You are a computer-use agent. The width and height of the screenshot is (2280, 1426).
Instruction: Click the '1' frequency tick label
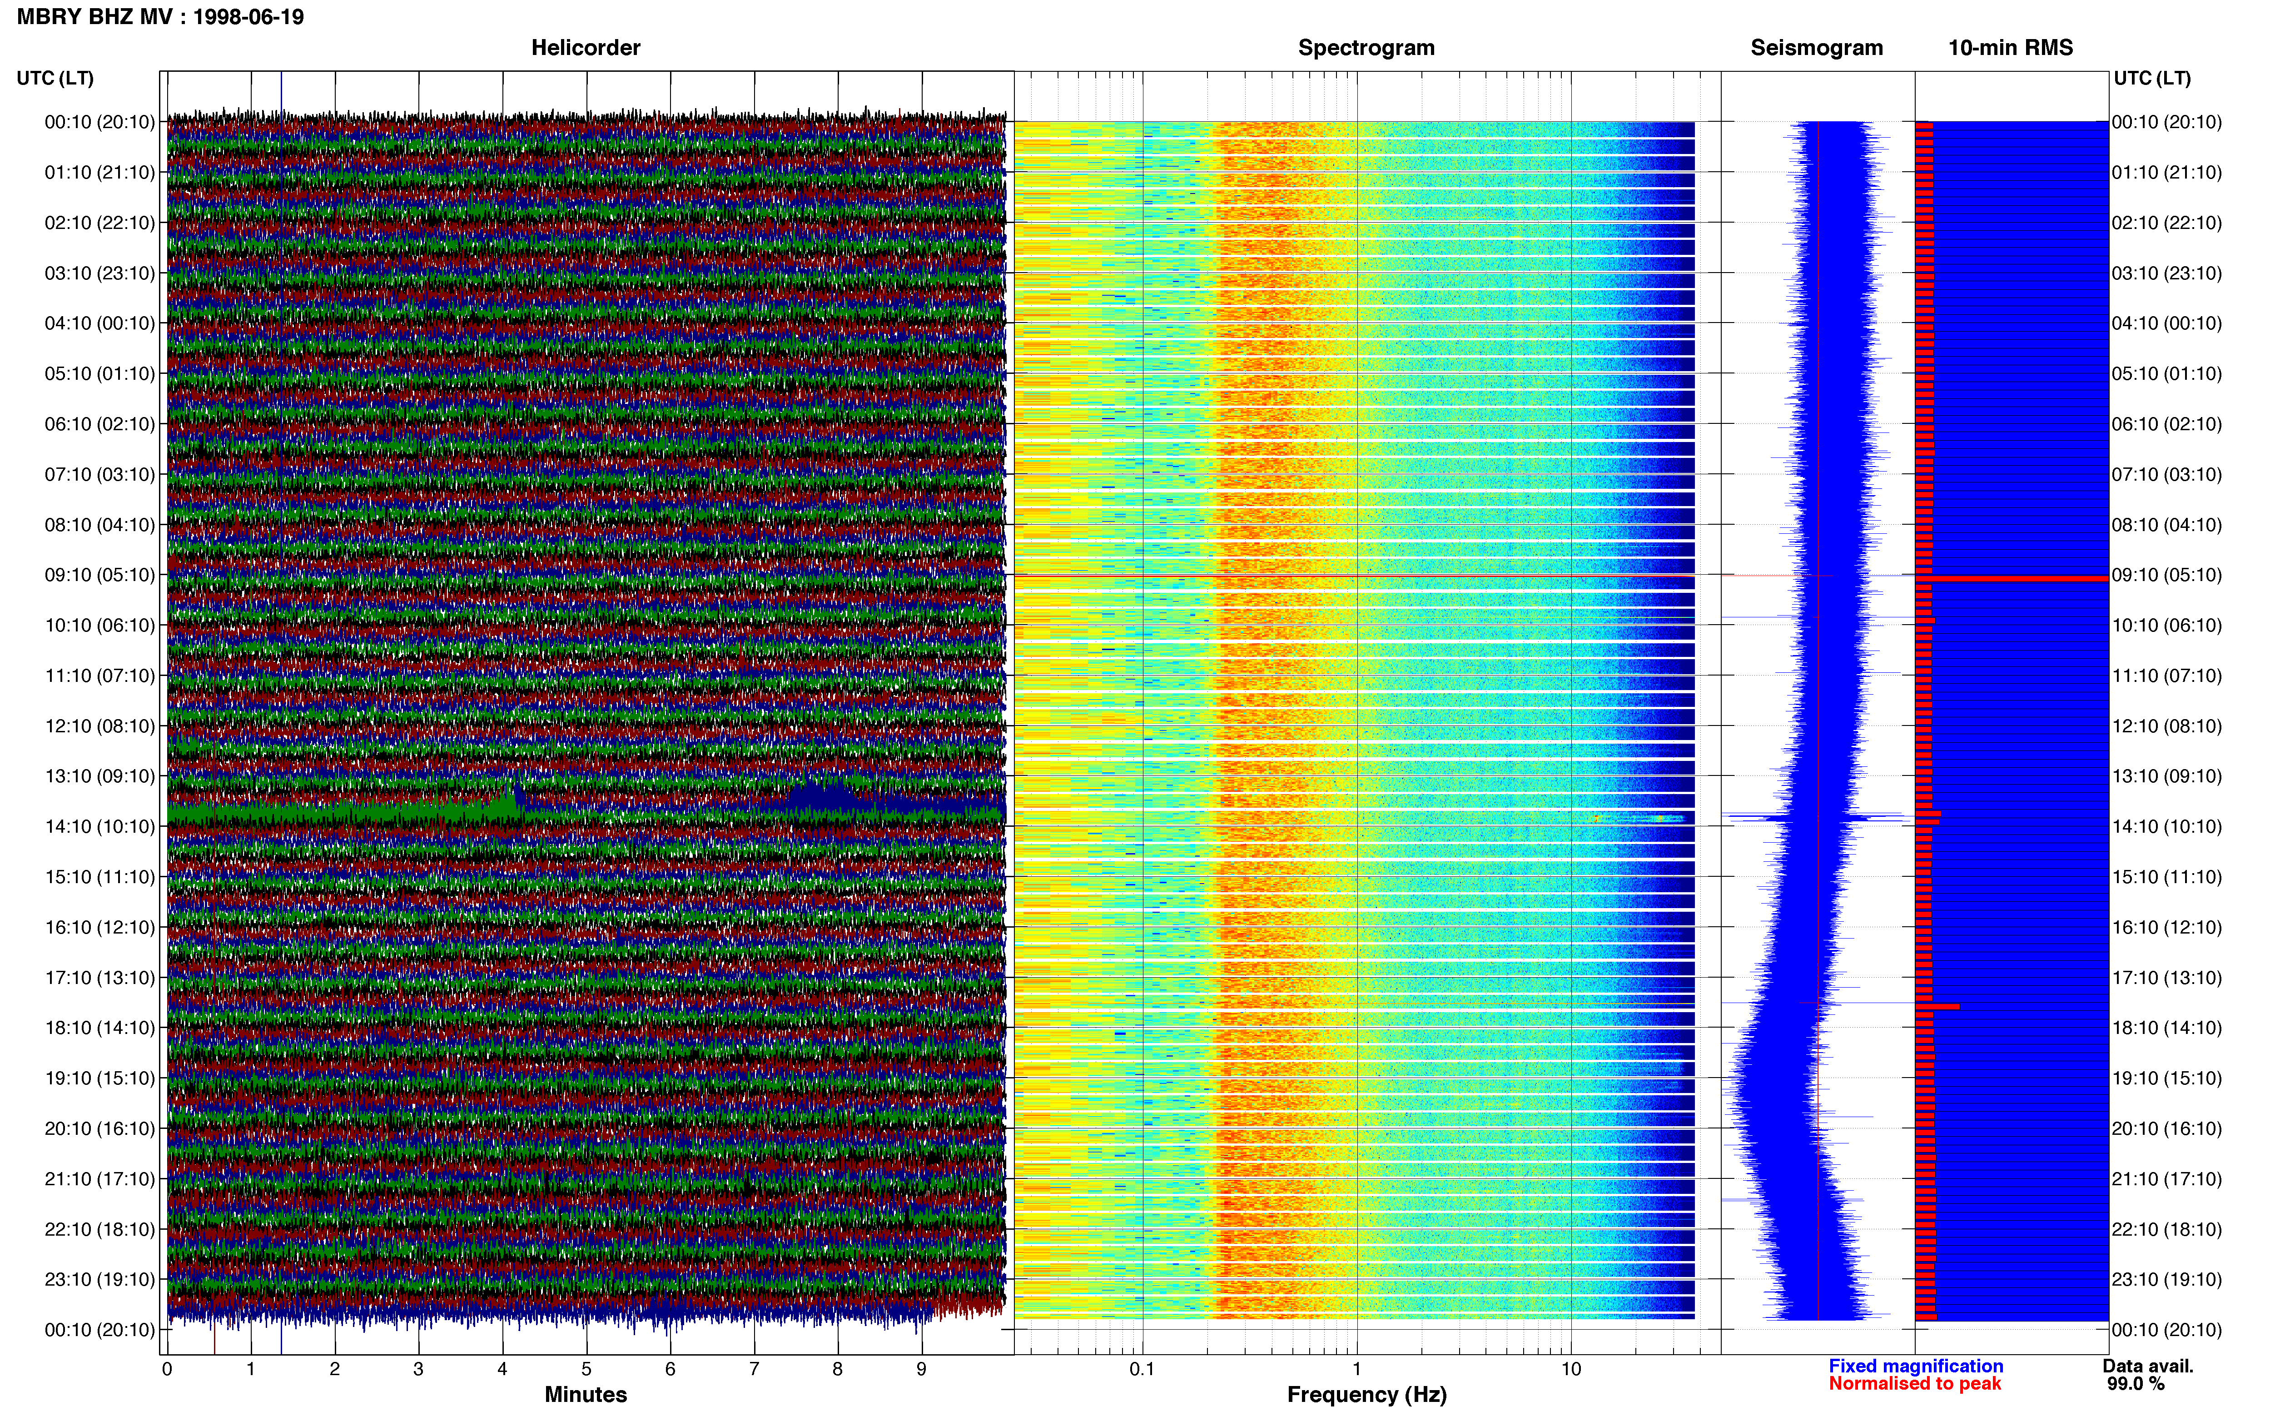[1357, 1368]
